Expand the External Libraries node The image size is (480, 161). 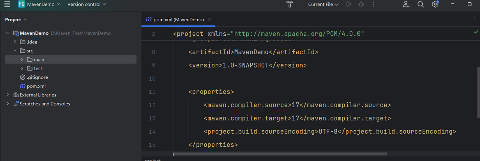(8, 95)
